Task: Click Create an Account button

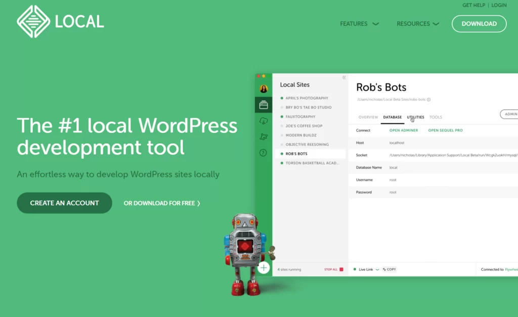Action: click(64, 203)
